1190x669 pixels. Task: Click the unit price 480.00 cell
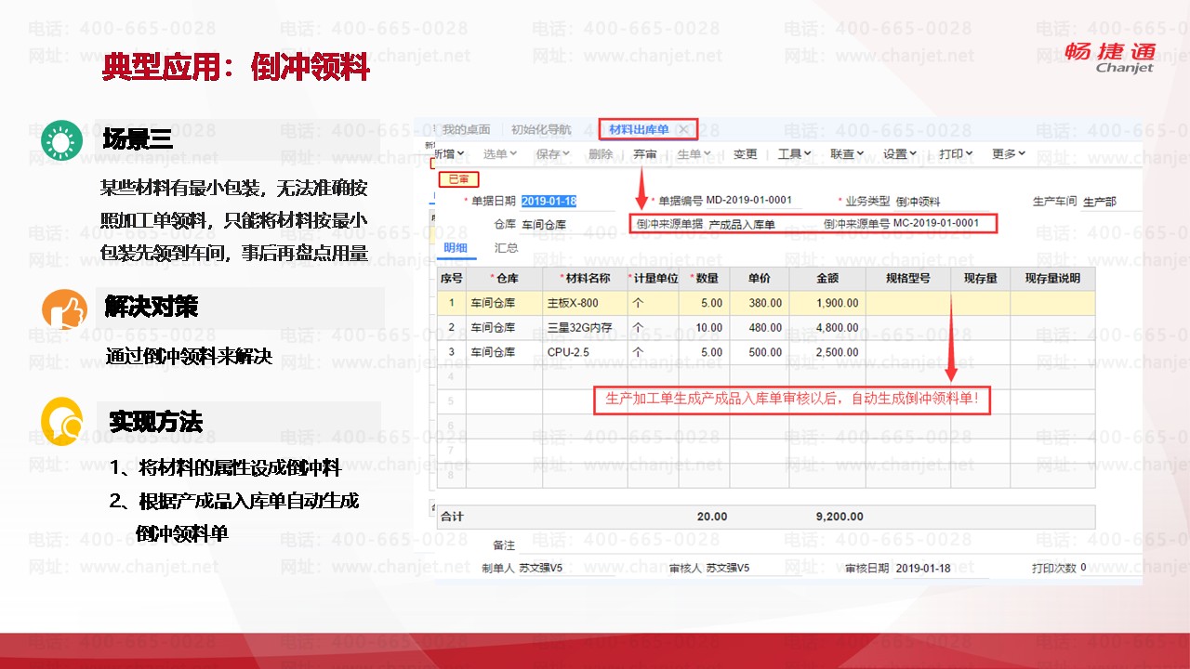pos(760,327)
